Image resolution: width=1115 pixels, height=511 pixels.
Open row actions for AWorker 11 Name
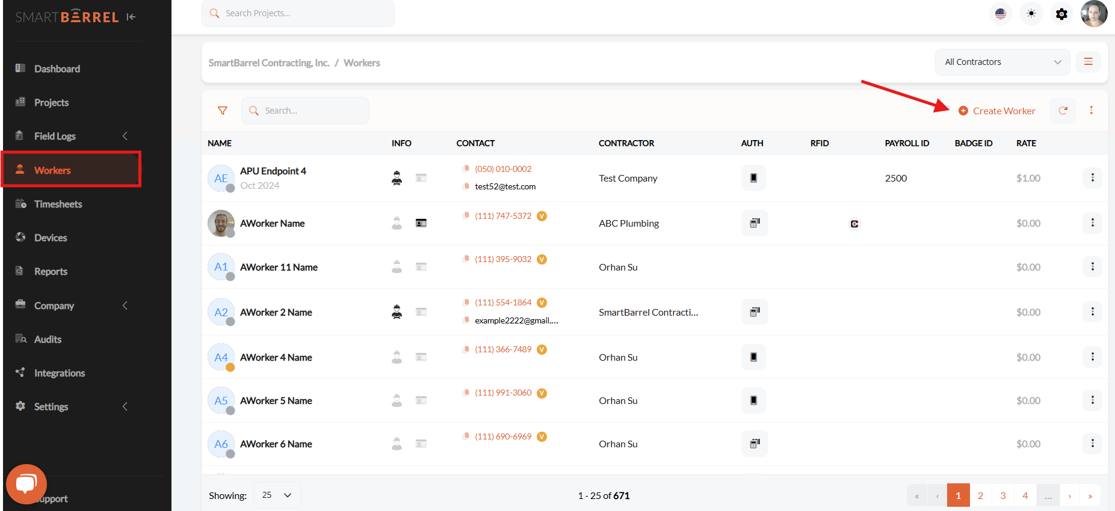pyautogui.click(x=1093, y=266)
